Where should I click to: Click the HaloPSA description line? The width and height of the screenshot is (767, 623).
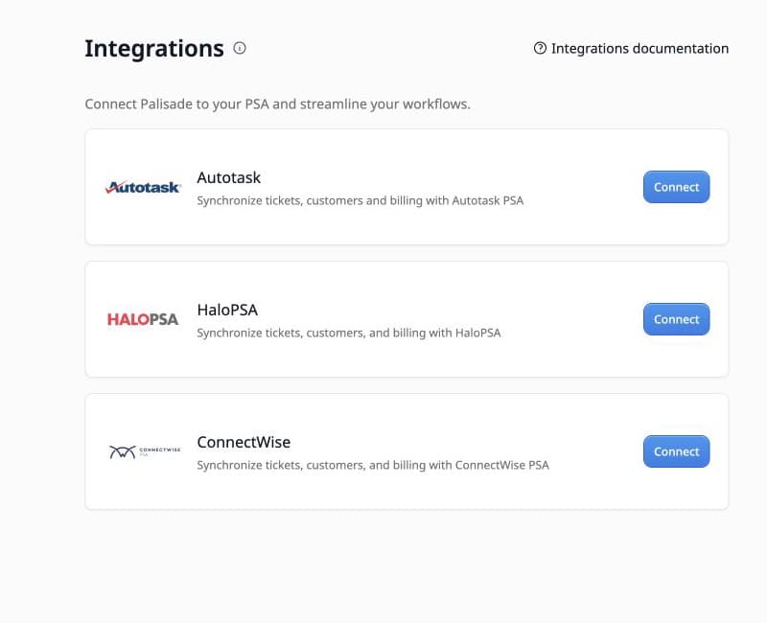point(349,333)
